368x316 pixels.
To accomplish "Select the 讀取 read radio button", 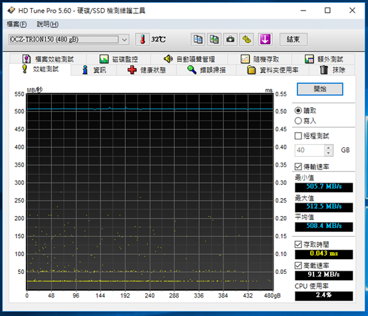I will click(298, 111).
